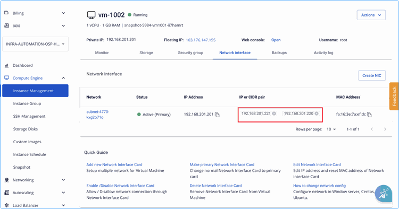399x209 pixels.
Task: Click the Running status label
Action: (140, 15)
